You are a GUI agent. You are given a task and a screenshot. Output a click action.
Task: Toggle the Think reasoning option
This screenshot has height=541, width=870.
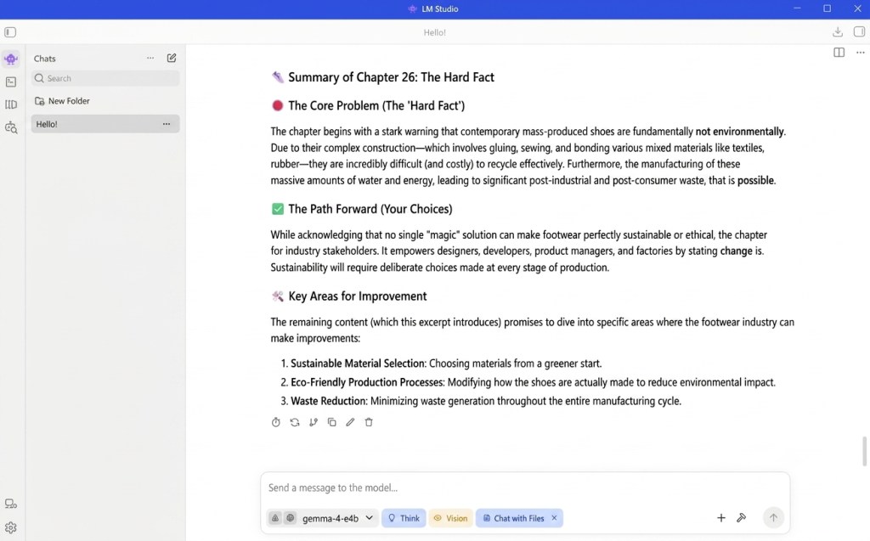point(404,518)
